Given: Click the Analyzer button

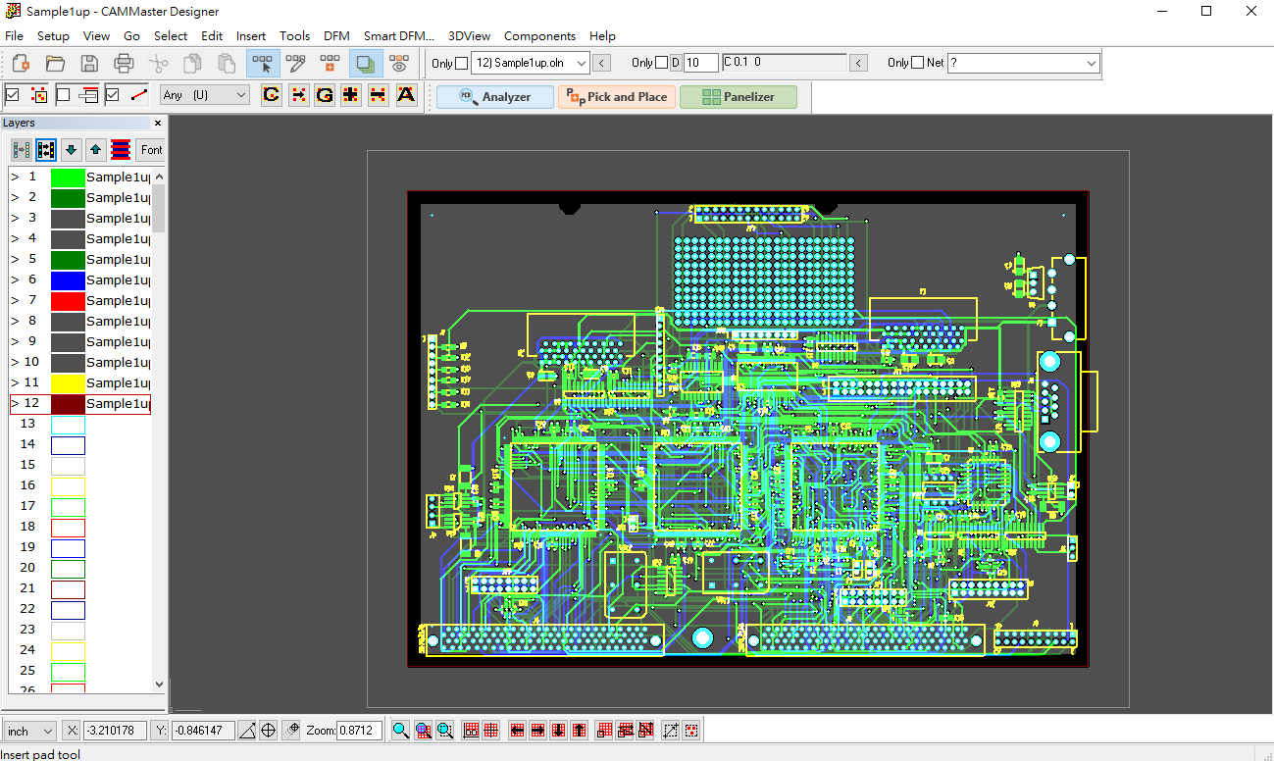Looking at the screenshot, I should click(x=495, y=97).
